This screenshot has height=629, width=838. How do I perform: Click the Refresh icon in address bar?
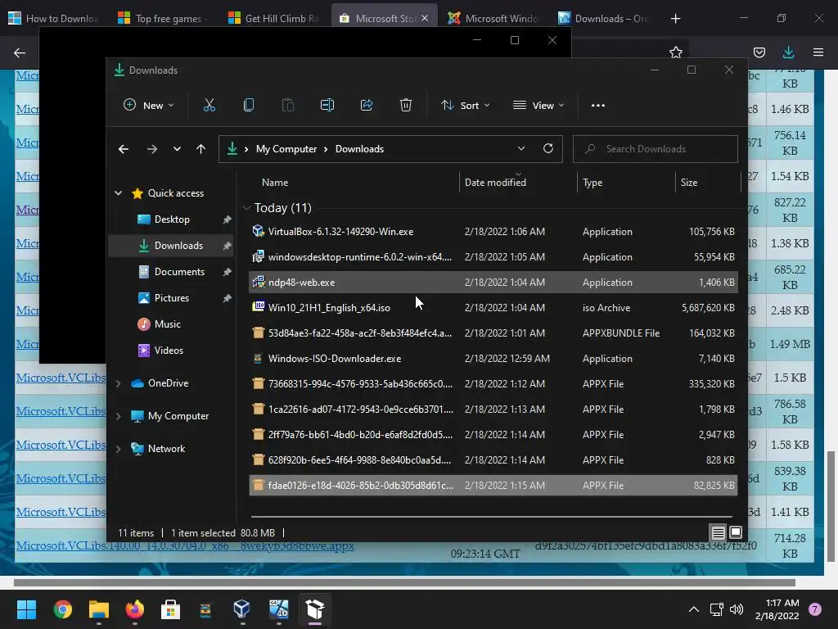[547, 149]
